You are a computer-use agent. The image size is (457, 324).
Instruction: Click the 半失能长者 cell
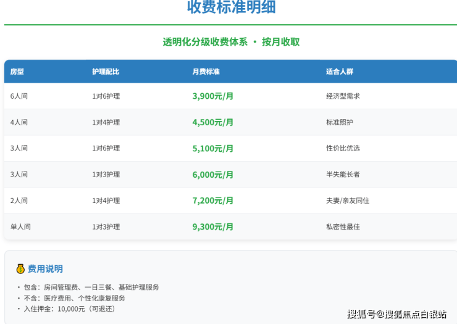343,175
